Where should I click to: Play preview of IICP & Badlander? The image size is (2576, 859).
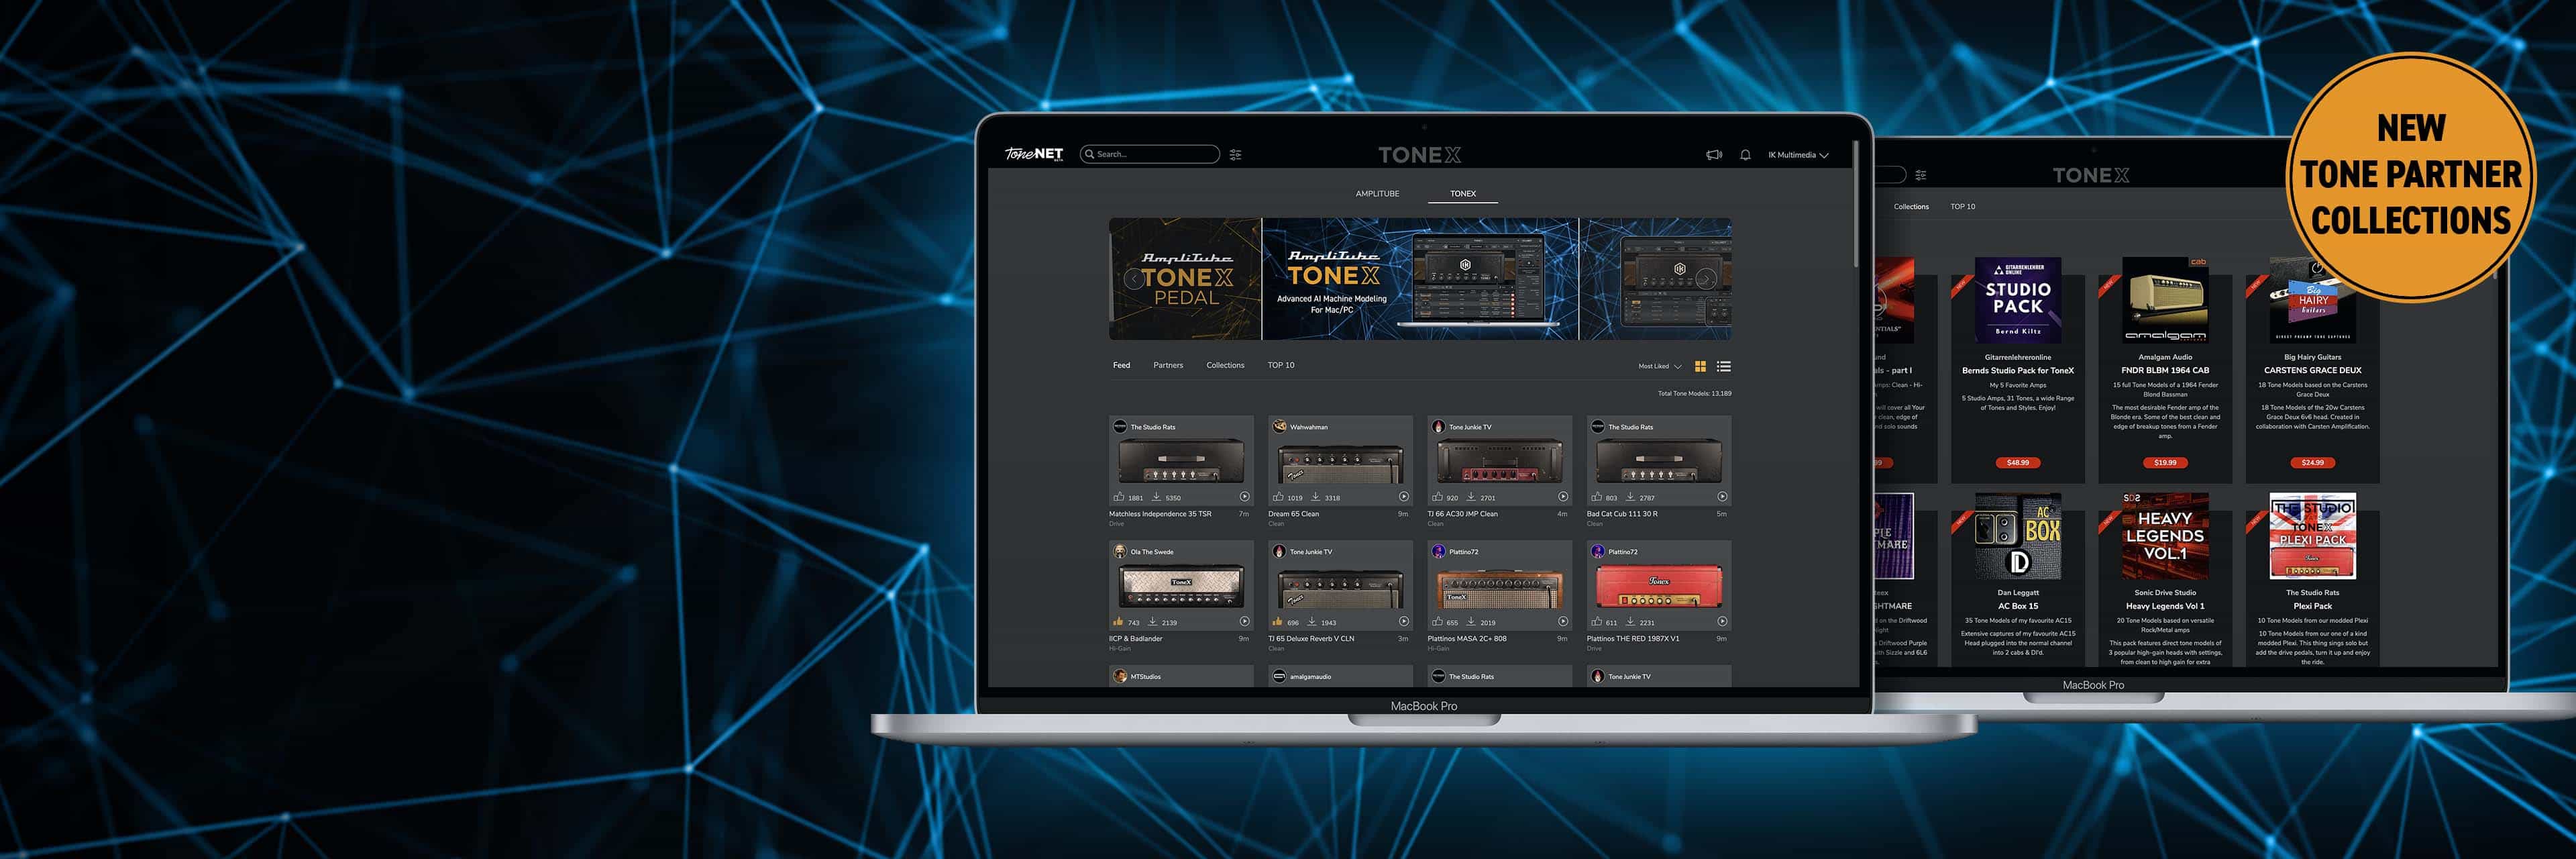pyautogui.click(x=1244, y=621)
